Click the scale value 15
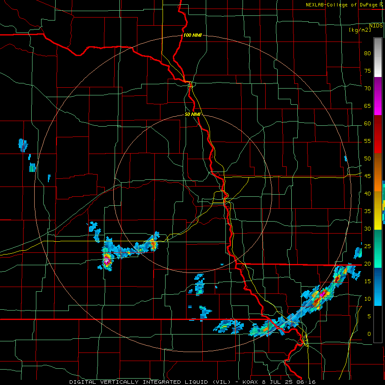385x385 pixels. point(367,281)
